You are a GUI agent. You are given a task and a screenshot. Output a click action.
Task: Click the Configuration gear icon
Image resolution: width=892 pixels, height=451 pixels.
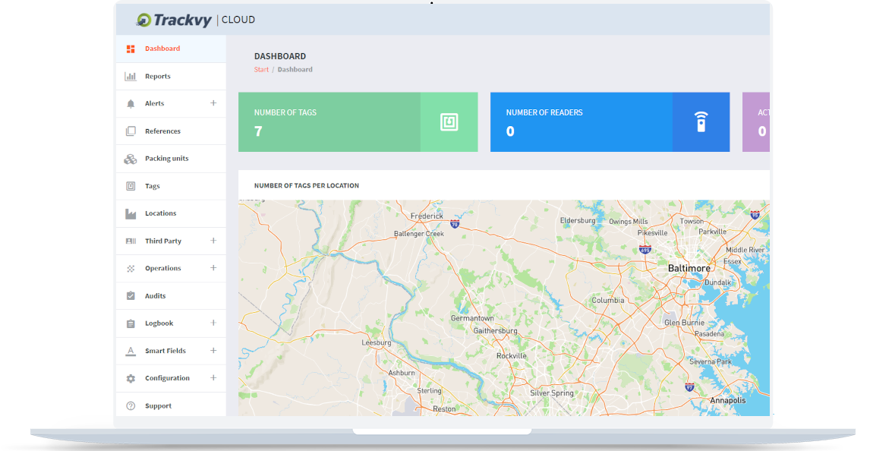(129, 377)
